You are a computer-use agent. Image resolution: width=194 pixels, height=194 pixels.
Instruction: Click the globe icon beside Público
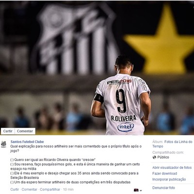tap(154, 157)
